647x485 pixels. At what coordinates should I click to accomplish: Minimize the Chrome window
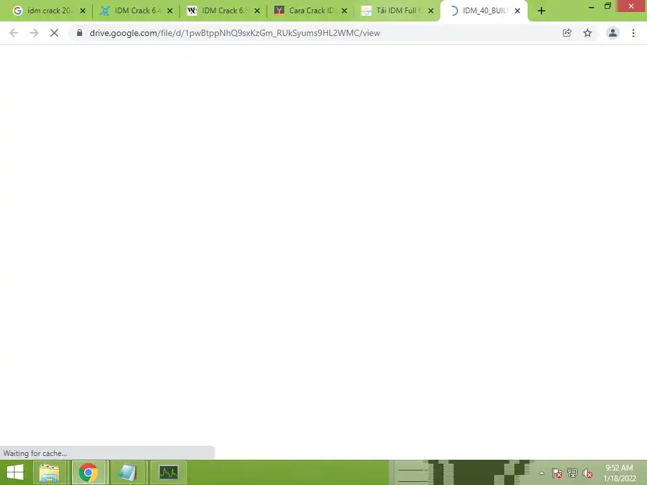click(x=591, y=6)
